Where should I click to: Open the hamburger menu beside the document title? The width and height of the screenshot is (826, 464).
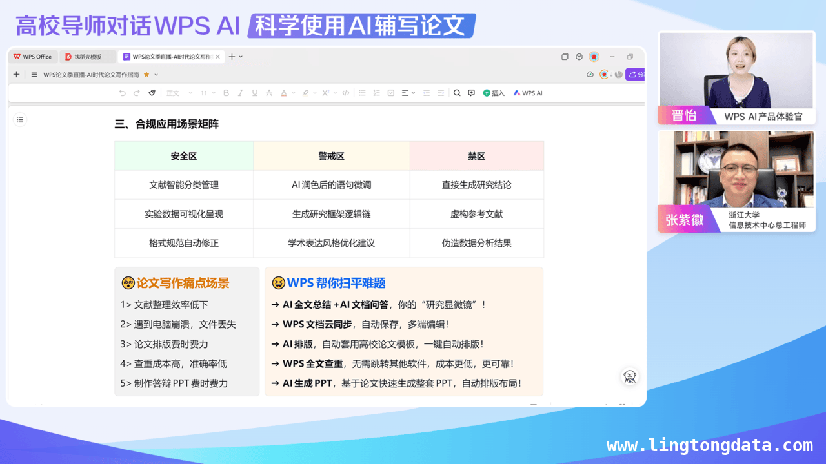(x=34, y=75)
